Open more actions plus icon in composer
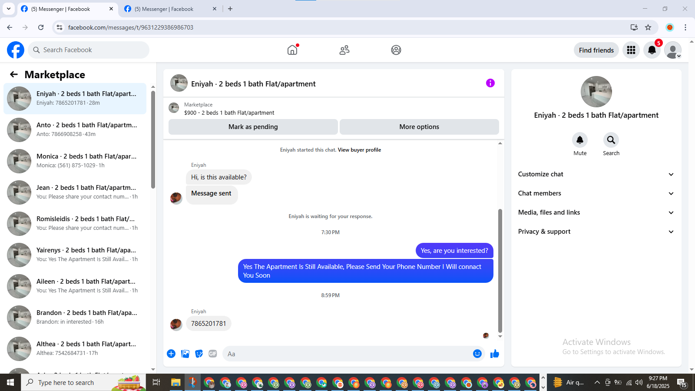The height and width of the screenshot is (391, 695). click(x=171, y=354)
